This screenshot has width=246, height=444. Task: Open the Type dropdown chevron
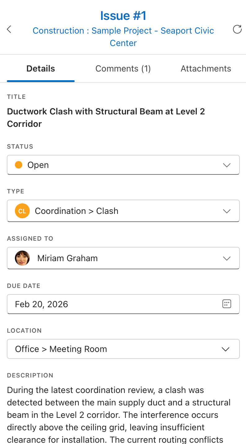pyautogui.click(x=227, y=211)
